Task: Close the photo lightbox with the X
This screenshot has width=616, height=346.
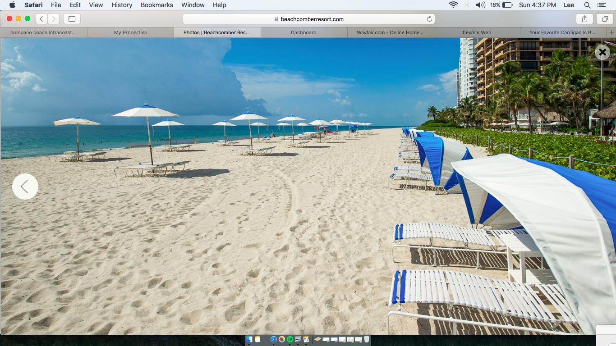Action: [602, 52]
